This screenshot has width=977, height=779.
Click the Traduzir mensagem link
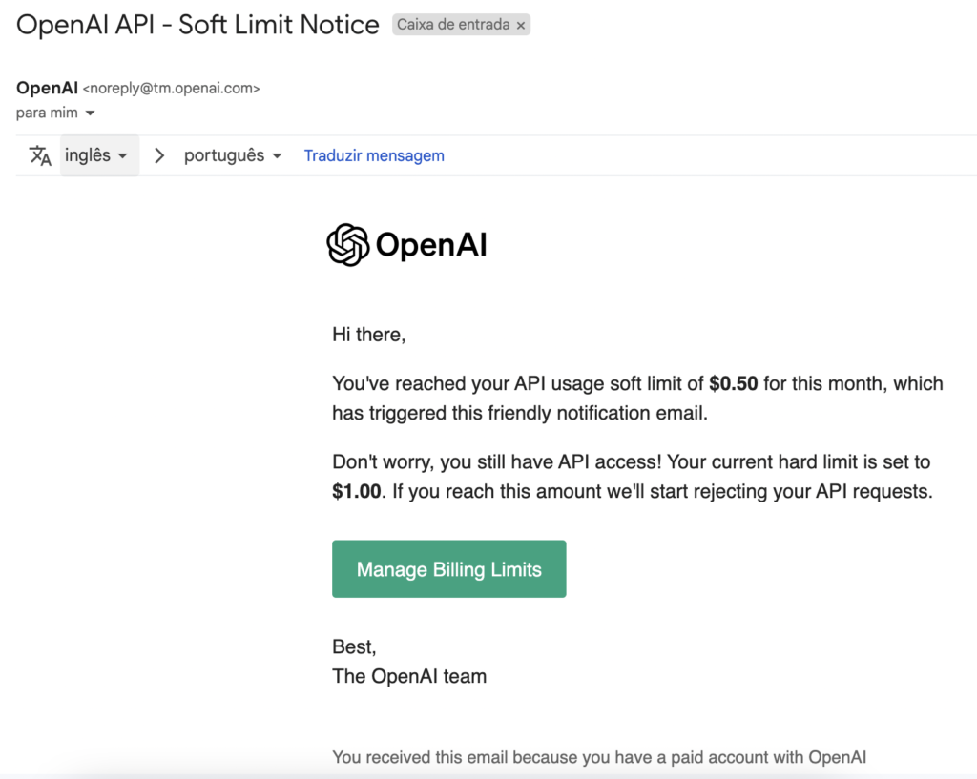coord(374,155)
